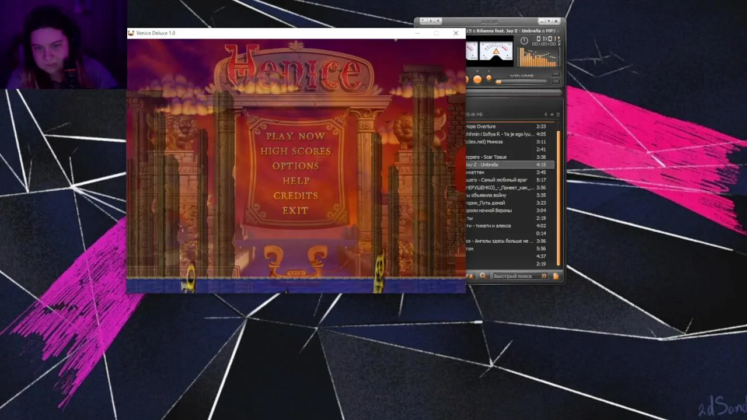Select EXIT in Venice menu
The width and height of the screenshot is (747, 420).
point(295,211)
